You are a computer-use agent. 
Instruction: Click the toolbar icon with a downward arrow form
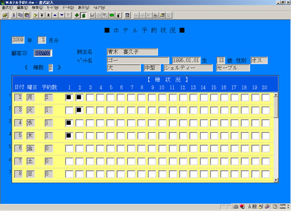coord(156,15)
